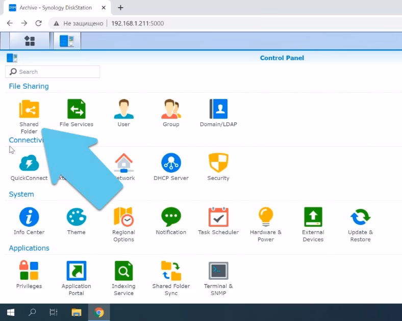Open Terminal & SNMP settings
Screen dimensions: 402x321
point(218,272)
